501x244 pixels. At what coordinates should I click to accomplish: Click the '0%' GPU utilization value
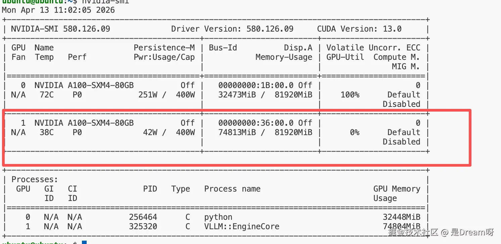(x=355, y=132)
